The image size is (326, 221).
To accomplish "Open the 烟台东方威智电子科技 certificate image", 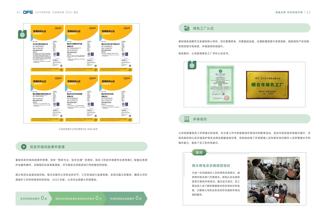I will pyautogui.click(x=81, y=48).
